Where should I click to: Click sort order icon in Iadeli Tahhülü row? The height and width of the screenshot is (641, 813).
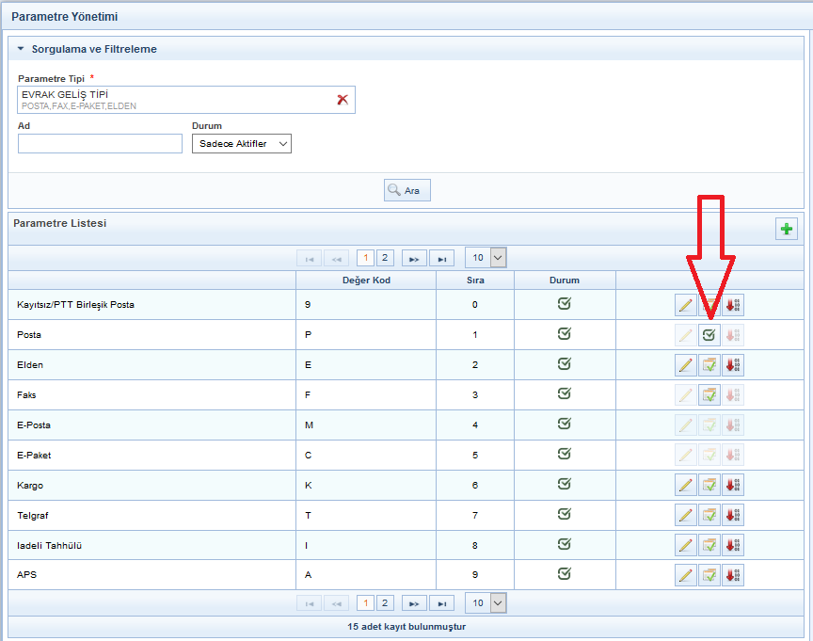[733, 545]
